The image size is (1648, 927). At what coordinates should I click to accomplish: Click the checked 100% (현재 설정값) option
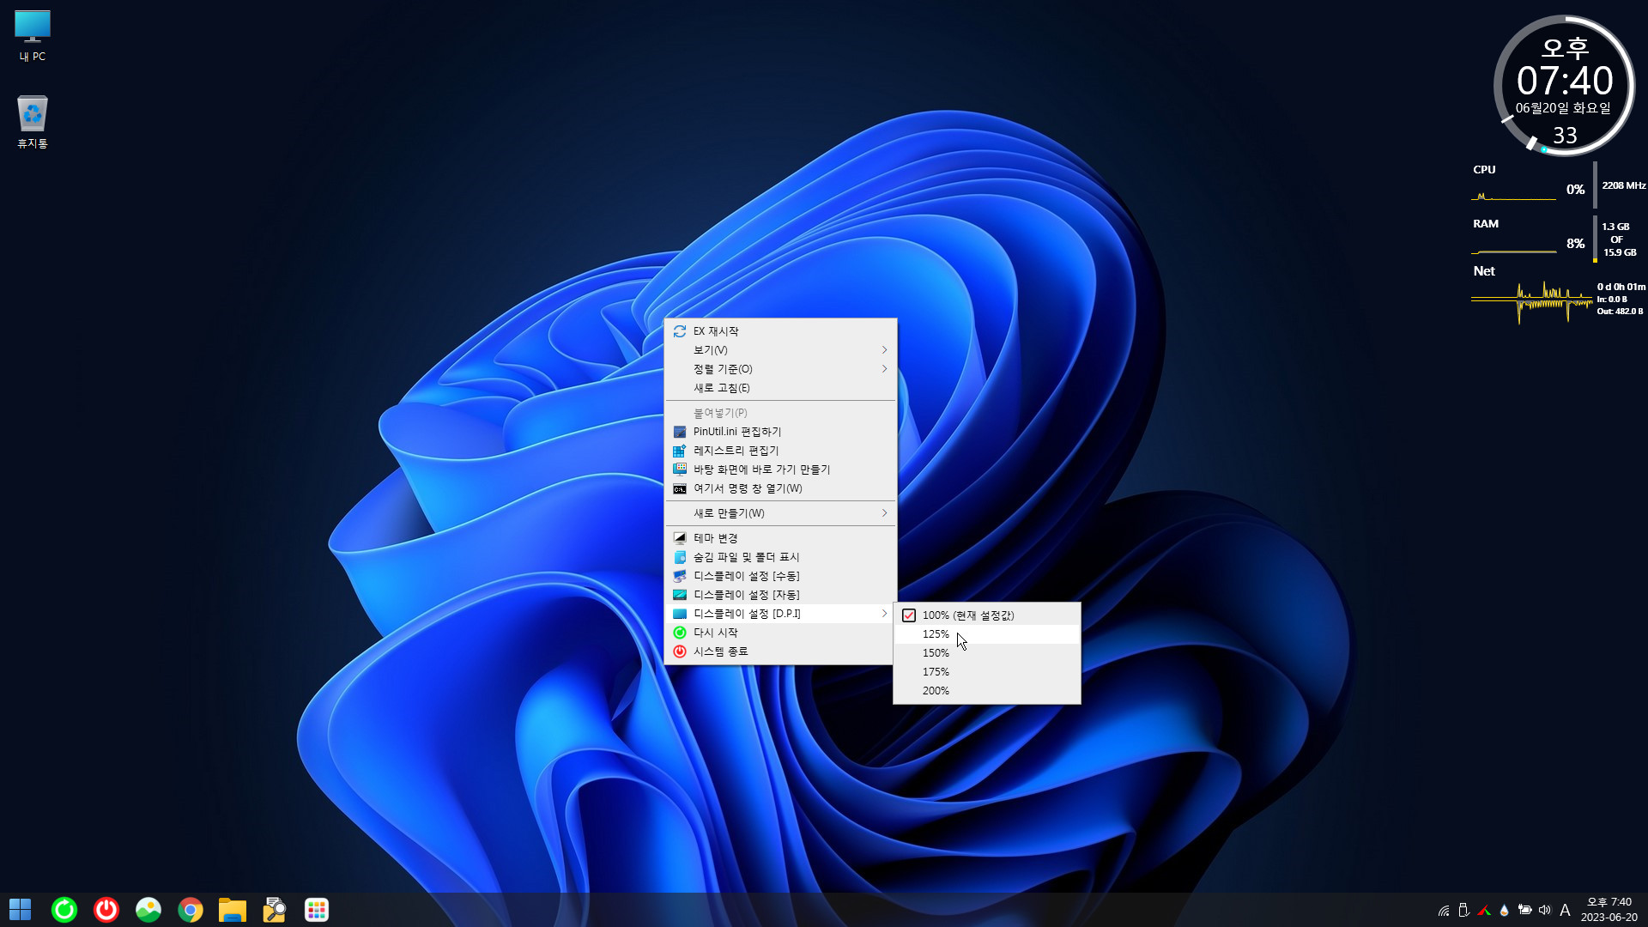point(987,615)
